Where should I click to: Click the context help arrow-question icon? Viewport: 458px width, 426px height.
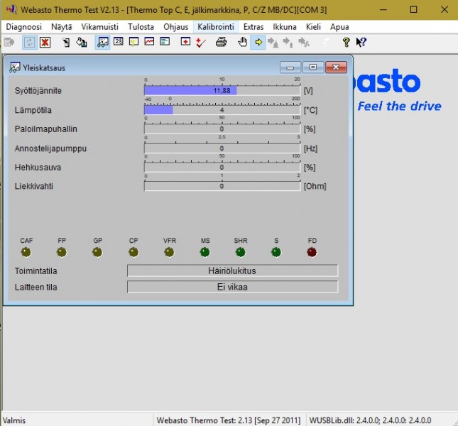click(361, 43)
